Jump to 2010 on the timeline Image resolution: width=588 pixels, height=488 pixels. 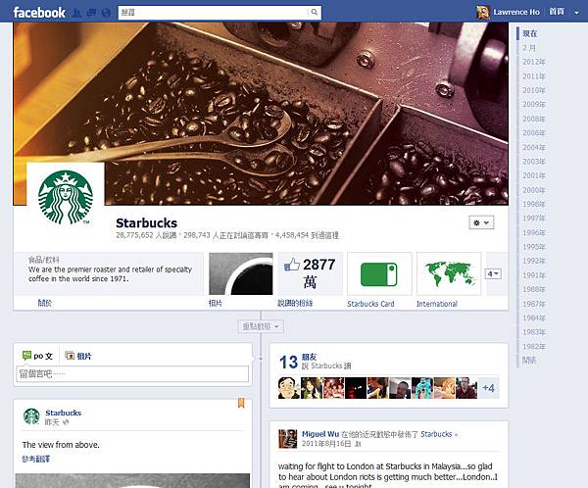tap(534, 90)
